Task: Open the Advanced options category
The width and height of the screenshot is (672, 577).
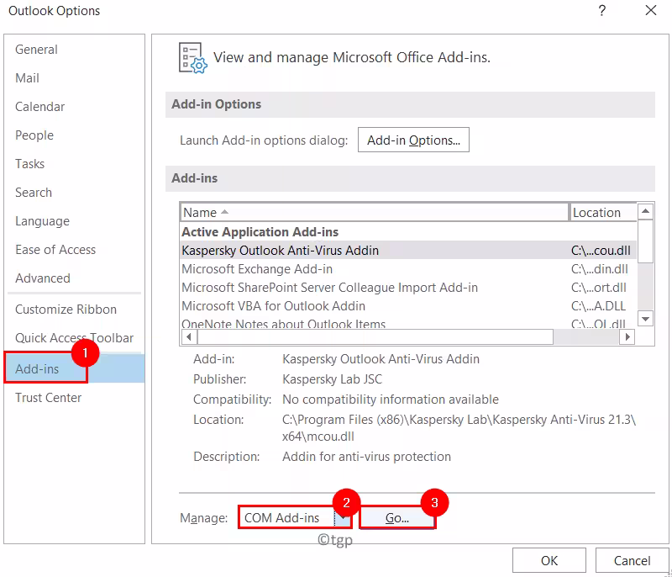Action: pos(43,278)
